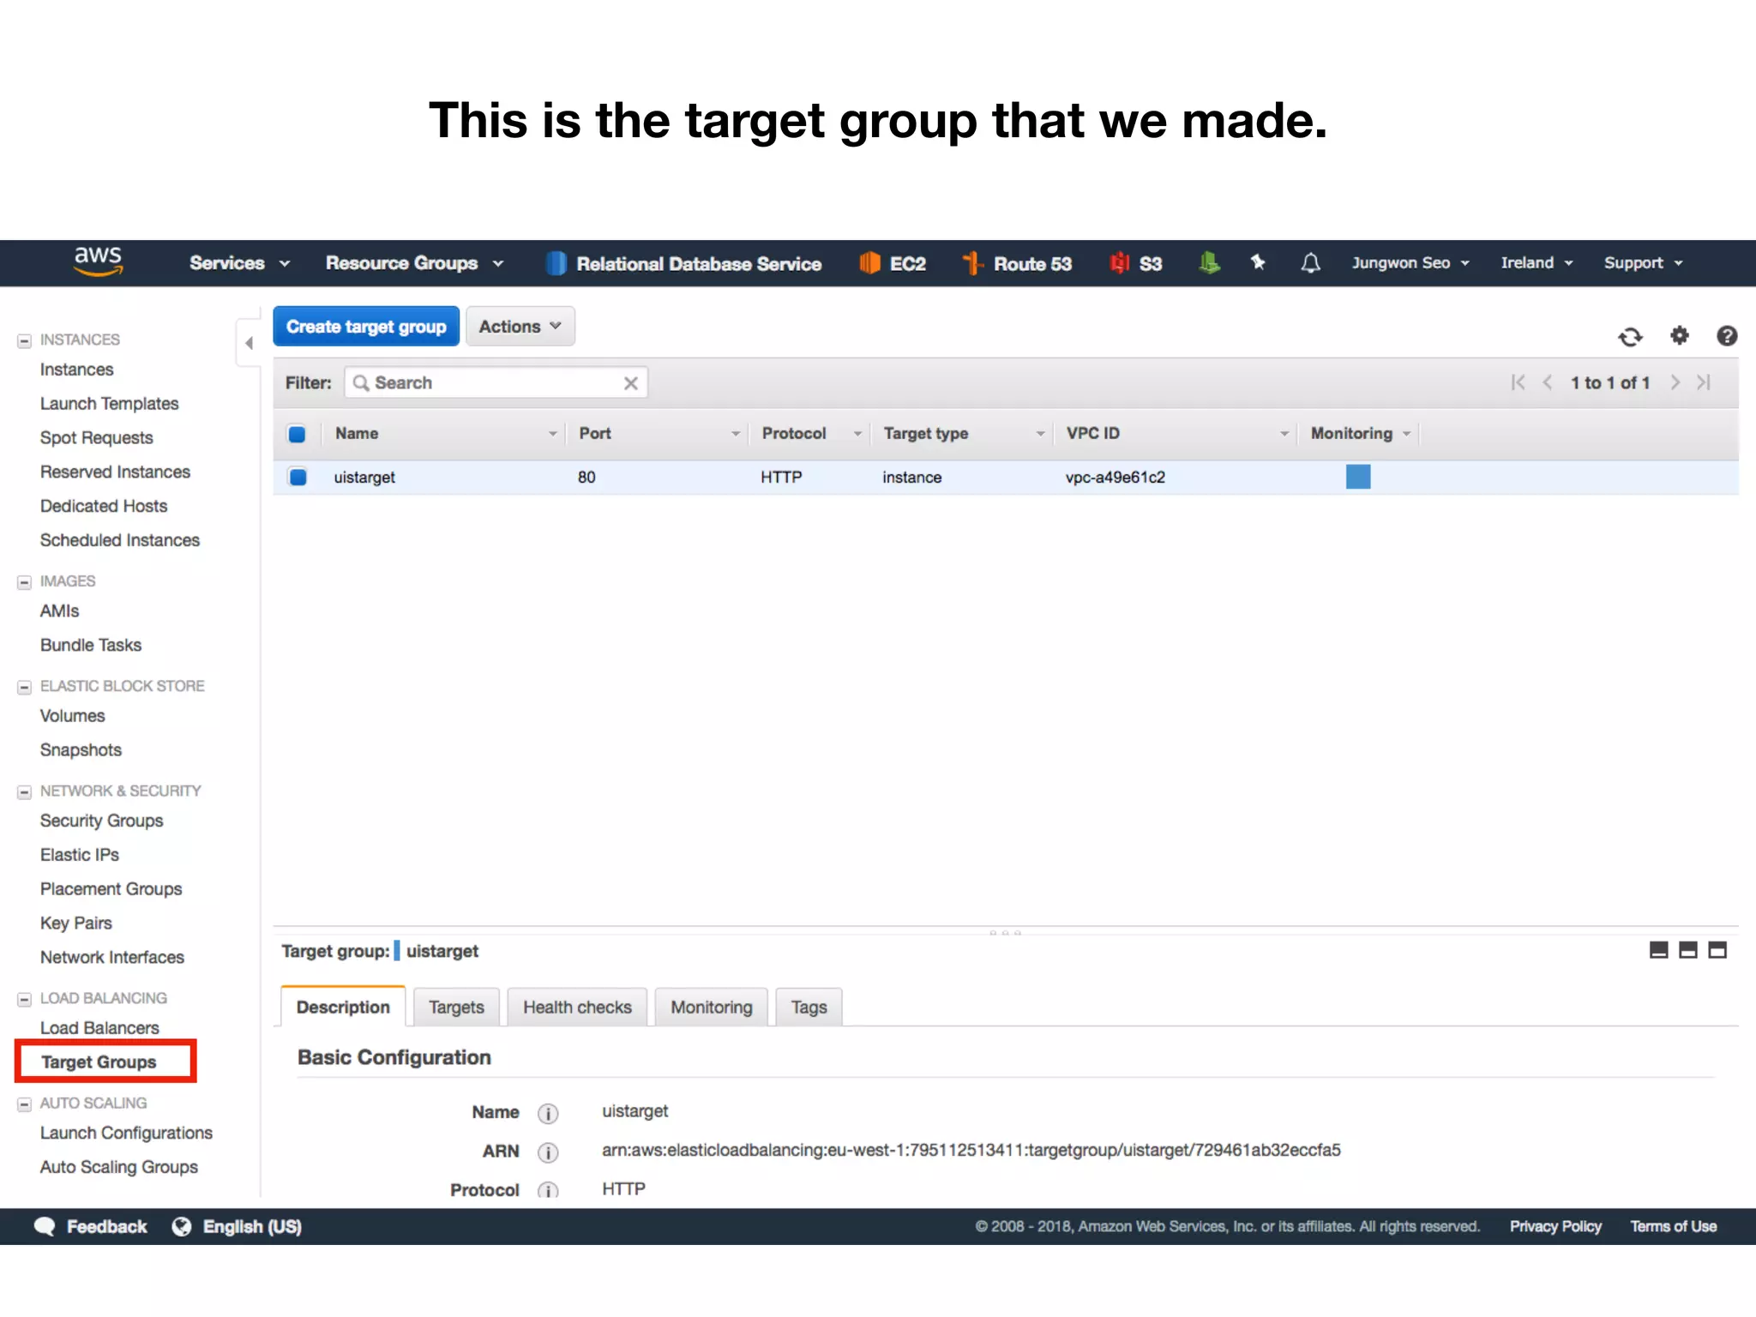Open Auto Scaling Groups in sidebar

119,1167
